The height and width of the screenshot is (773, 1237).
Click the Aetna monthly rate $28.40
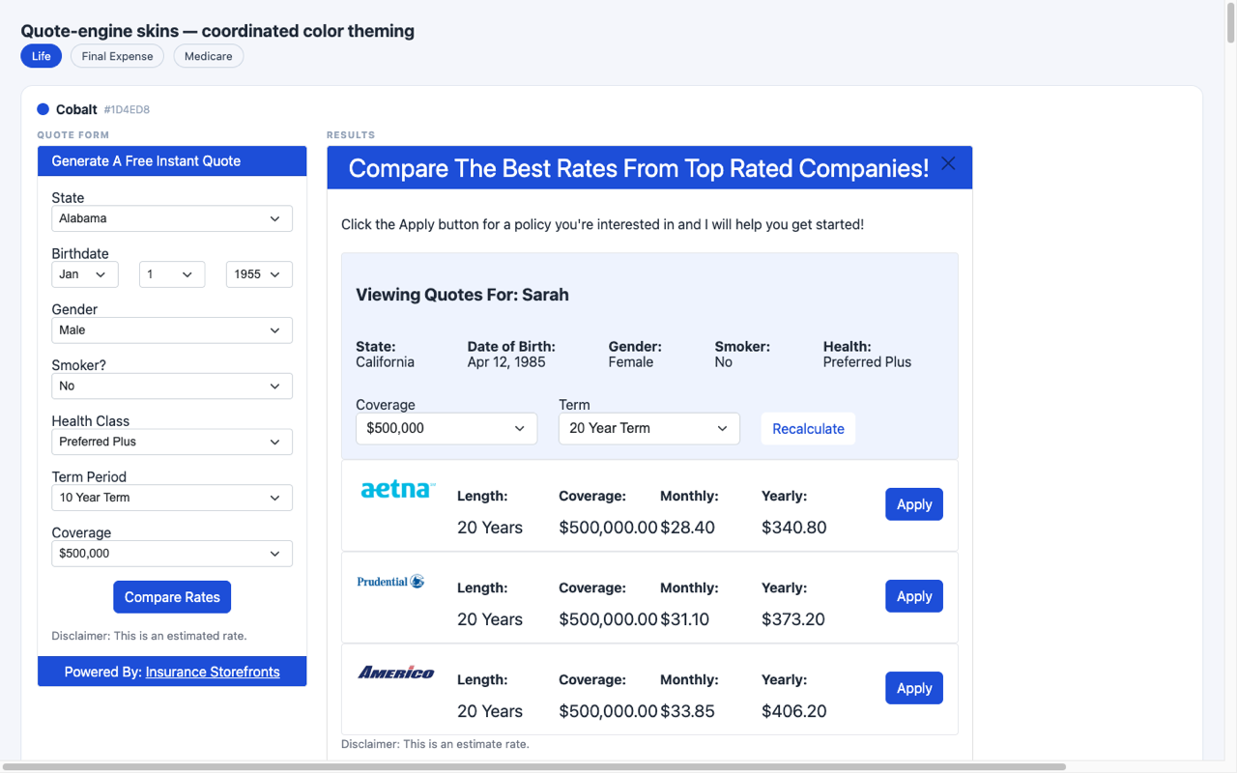coord(687,528)
